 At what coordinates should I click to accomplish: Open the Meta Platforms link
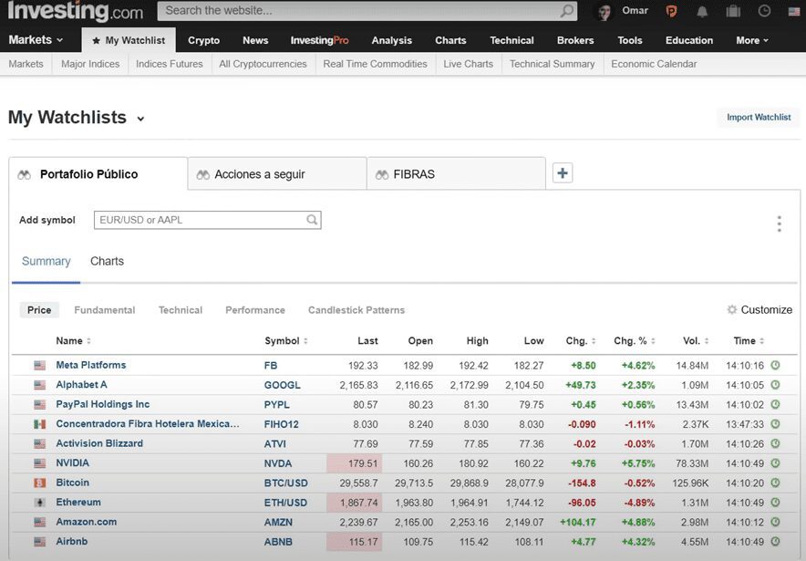click(91, 365)
